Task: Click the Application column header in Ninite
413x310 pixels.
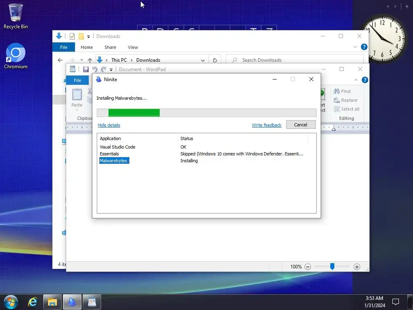Action: click(x=138, y=138)
